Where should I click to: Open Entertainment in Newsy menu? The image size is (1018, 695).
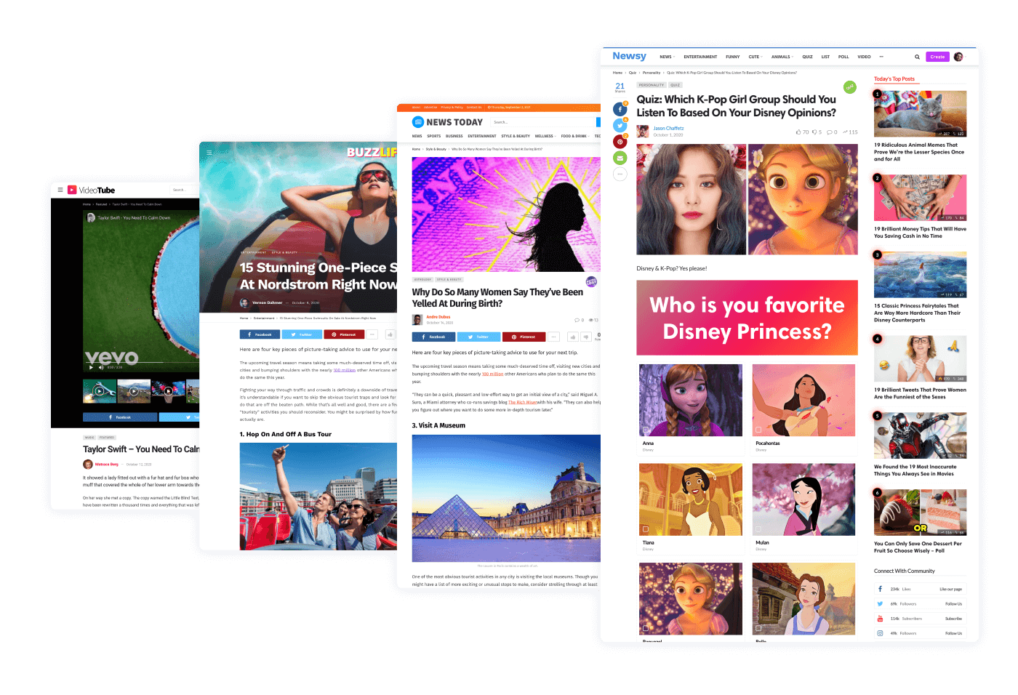[700, 57]
